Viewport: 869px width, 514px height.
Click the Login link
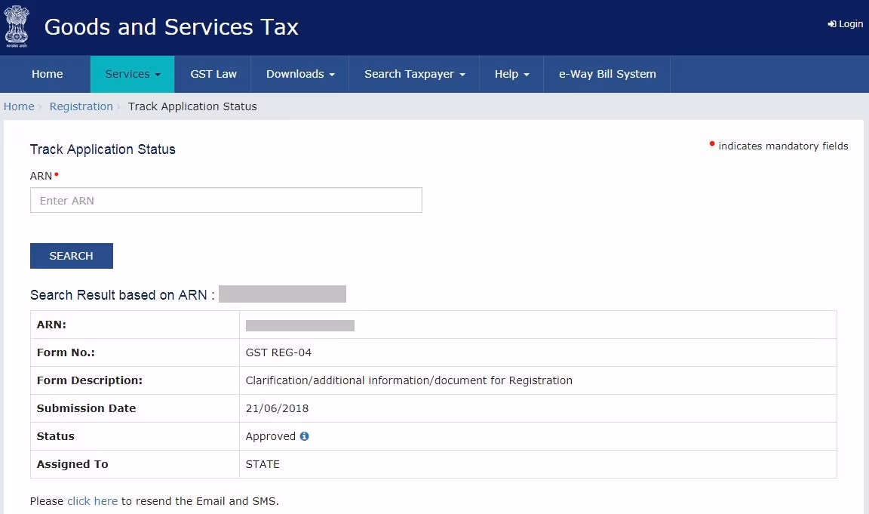[x=845, y=24]
